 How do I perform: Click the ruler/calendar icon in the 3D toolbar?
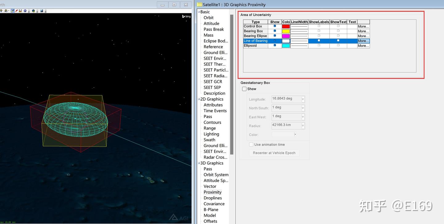pyautogui.click(x=20, y=11)
